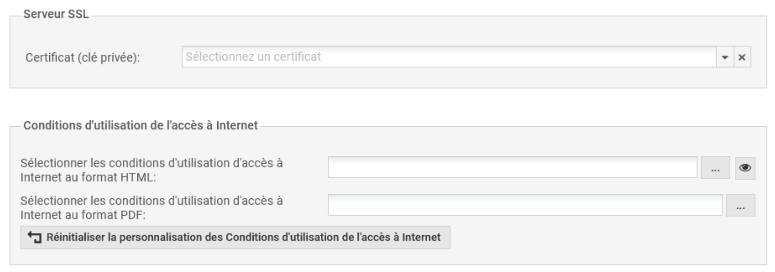Image resolution: width=775 pixels, height=272 pixels.
Task: Click the ellipsis icon at the PDF row's end
Action: click(740, 206)
